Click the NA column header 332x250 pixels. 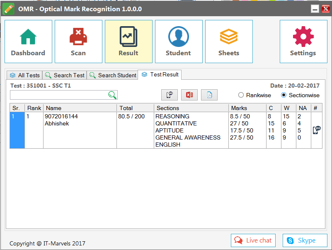303,108
